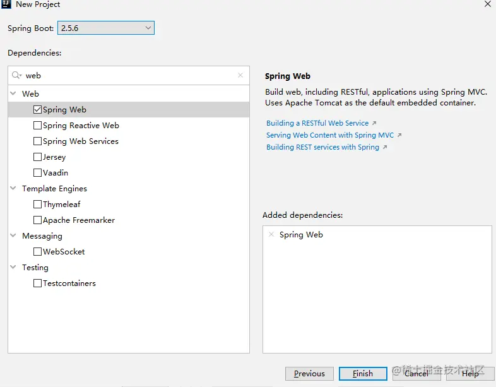Screen dimensions: 496x387
Task: Open the external link arrow beside Building a RESTful Web Service
Action: click(374, 123)
